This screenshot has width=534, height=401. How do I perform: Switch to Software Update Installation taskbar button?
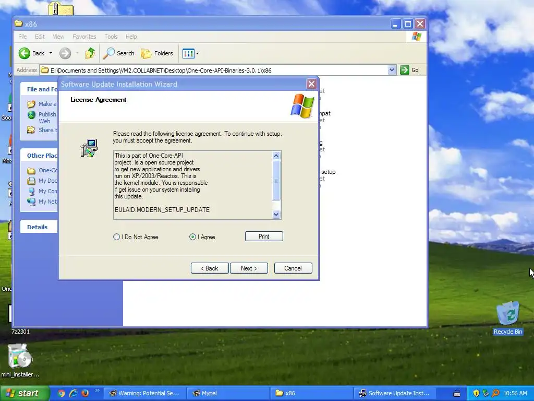click(395, 393)
